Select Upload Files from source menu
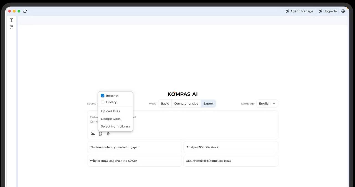 point(110,111)
